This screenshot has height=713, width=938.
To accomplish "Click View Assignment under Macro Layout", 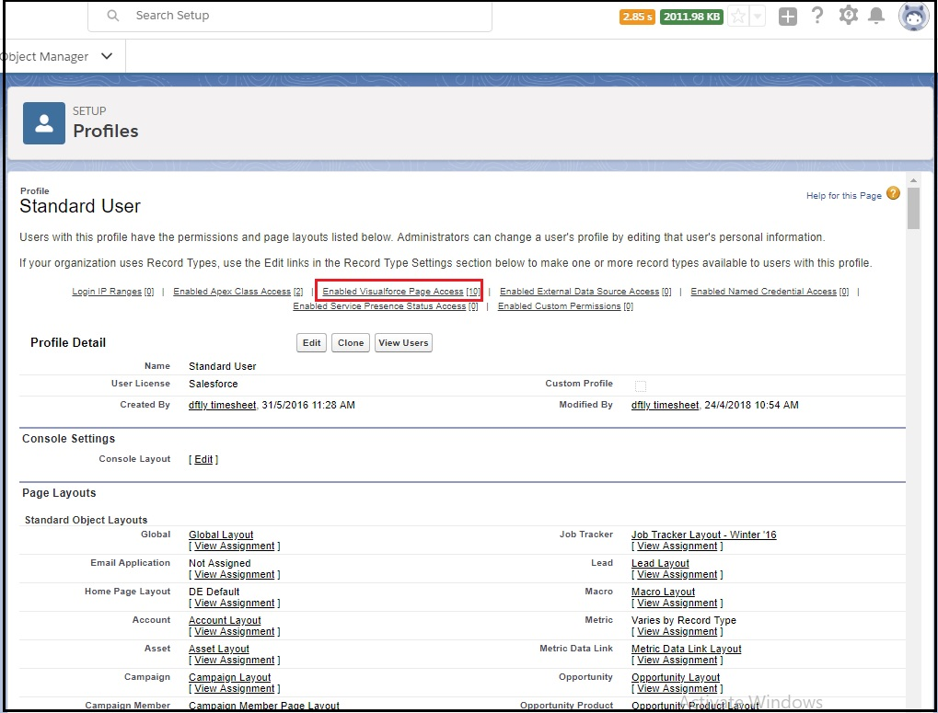I will click(x=677, y=604).
